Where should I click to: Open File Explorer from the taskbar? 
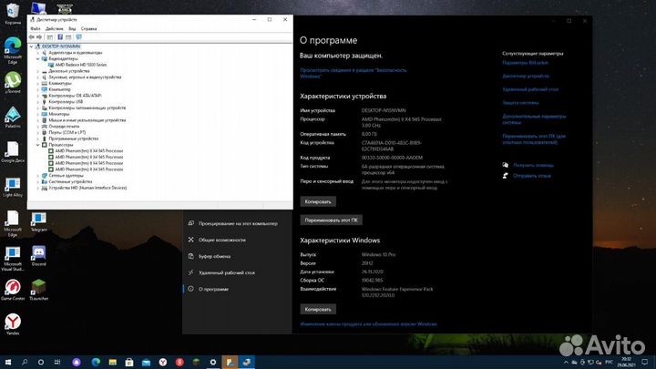[113, 362]
